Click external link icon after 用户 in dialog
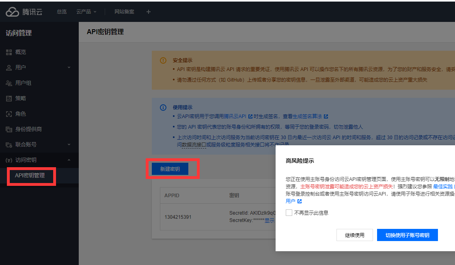Screen dimensions: 455x265 coord(300,201)
